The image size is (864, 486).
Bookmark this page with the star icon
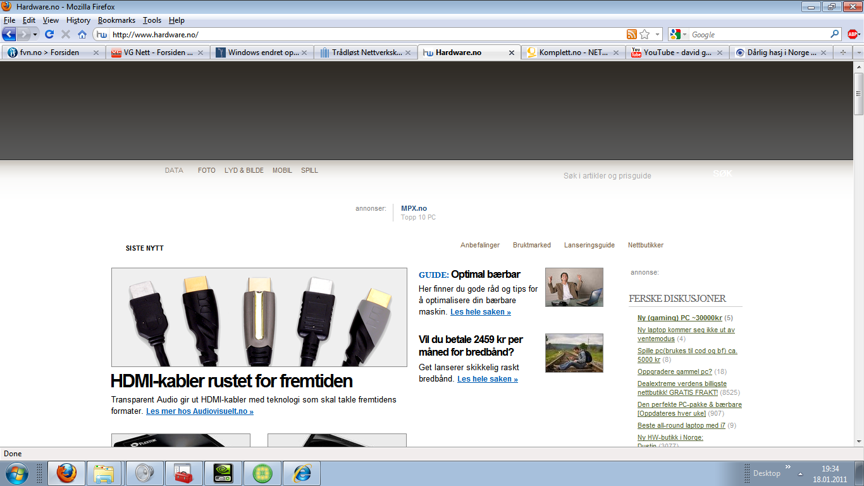[x=645, y=34]
